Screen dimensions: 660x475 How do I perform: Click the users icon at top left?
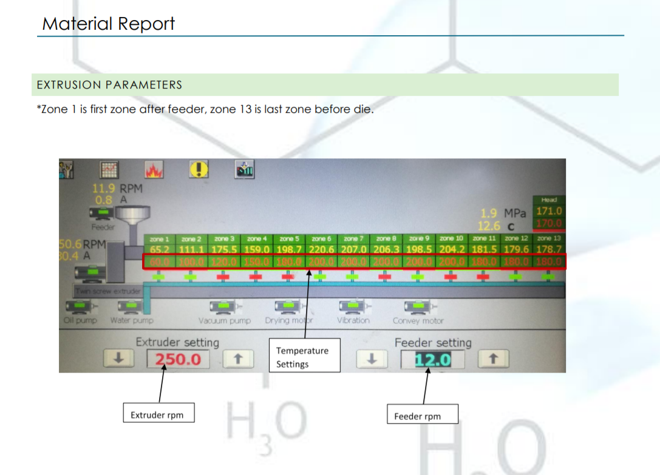66,169
